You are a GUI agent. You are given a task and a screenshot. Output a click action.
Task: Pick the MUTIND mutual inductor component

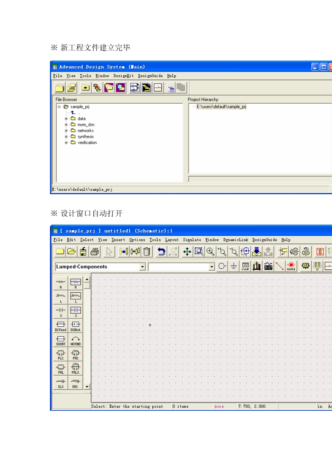tap(75, 340)
